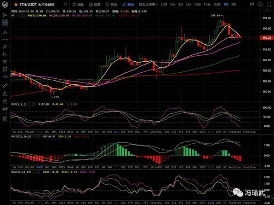Click the hide drawings icon above trash
The height and width of the screenshot is (205, 274).
pos(5,109)
